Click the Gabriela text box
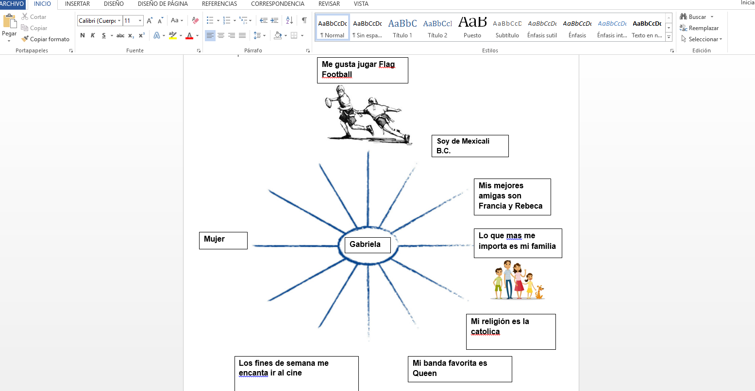The width and height of the screenshot is (755, 391). pos(368,245)
